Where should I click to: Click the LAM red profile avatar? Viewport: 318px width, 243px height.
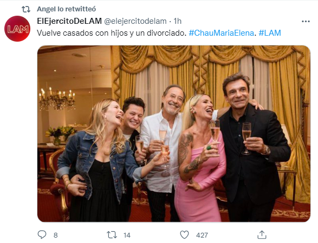[17, 29]
